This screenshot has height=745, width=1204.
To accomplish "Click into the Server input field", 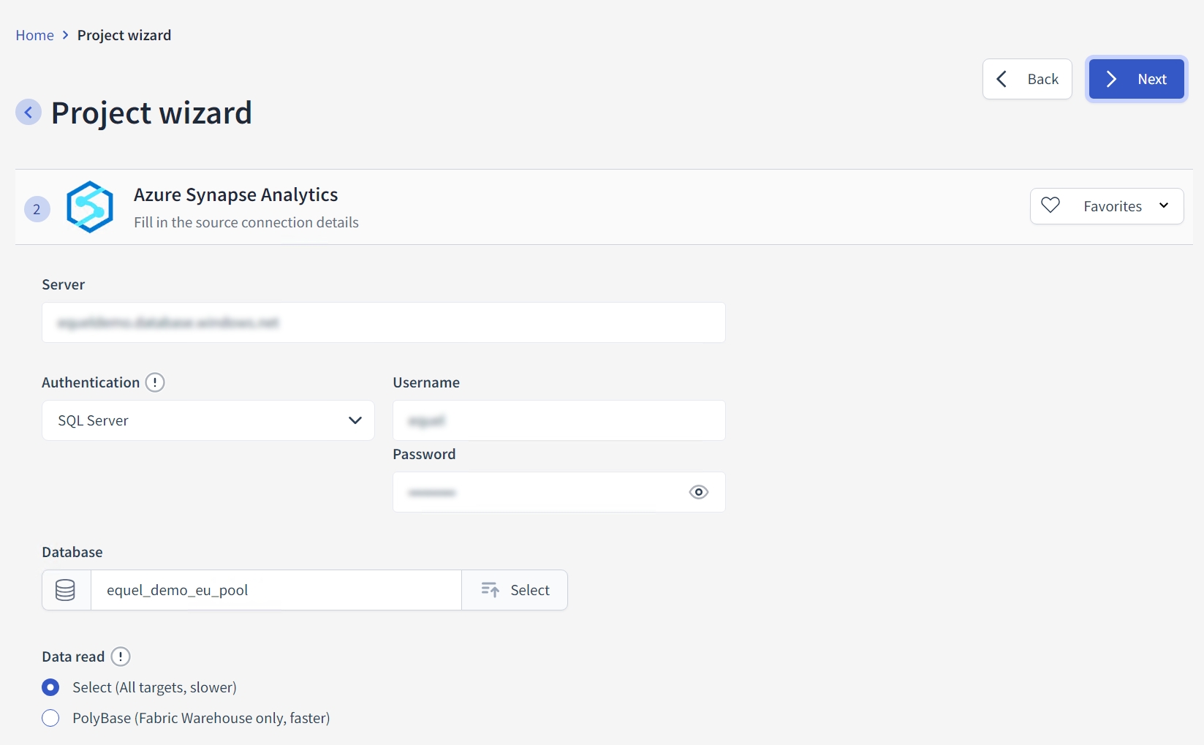I will (x=383, y=322).
